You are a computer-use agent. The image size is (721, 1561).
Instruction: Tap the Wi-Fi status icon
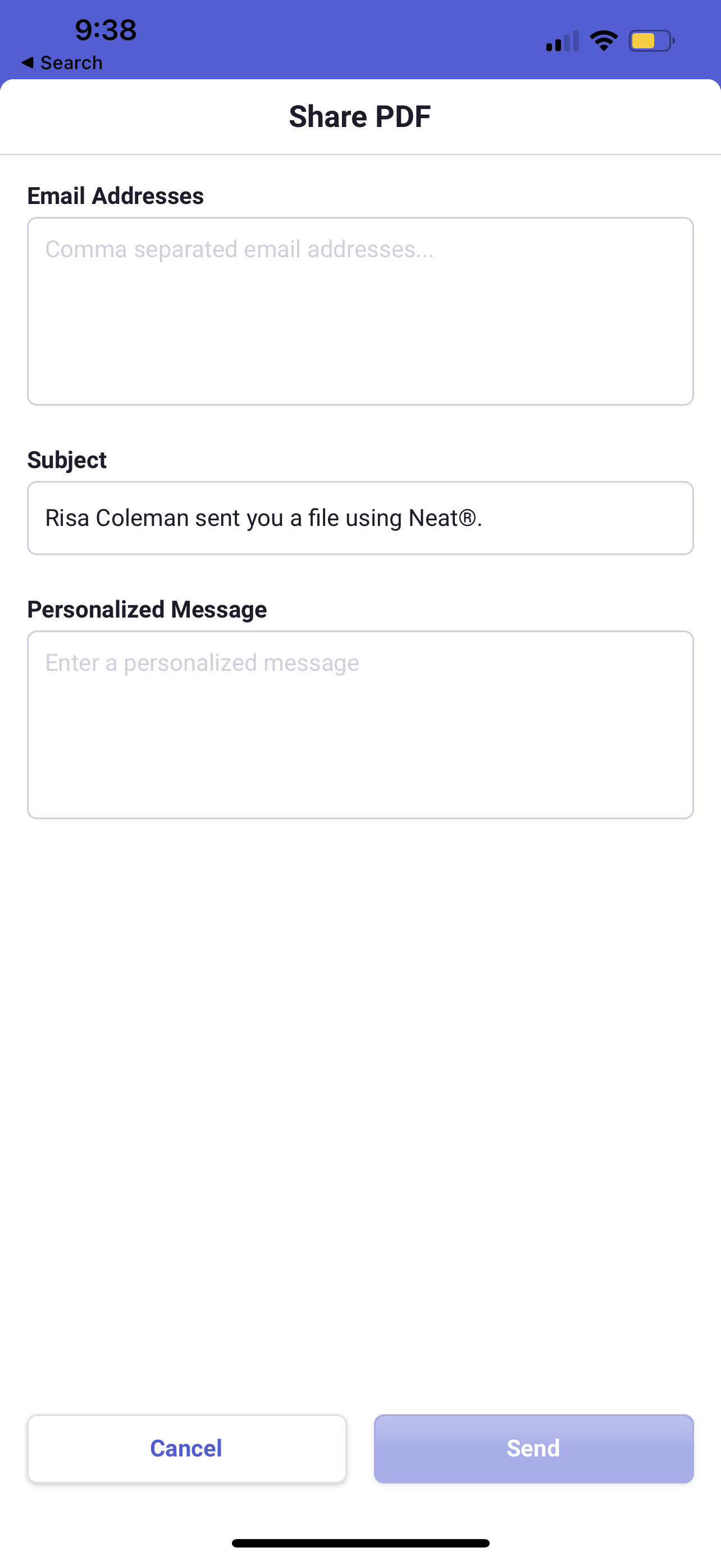[x=604, y=40]
